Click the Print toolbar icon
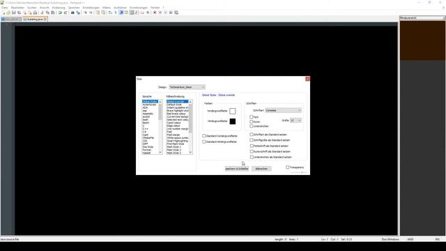This screenshot has width=446, height=251. pyautogui.click(x=35, y=13)
